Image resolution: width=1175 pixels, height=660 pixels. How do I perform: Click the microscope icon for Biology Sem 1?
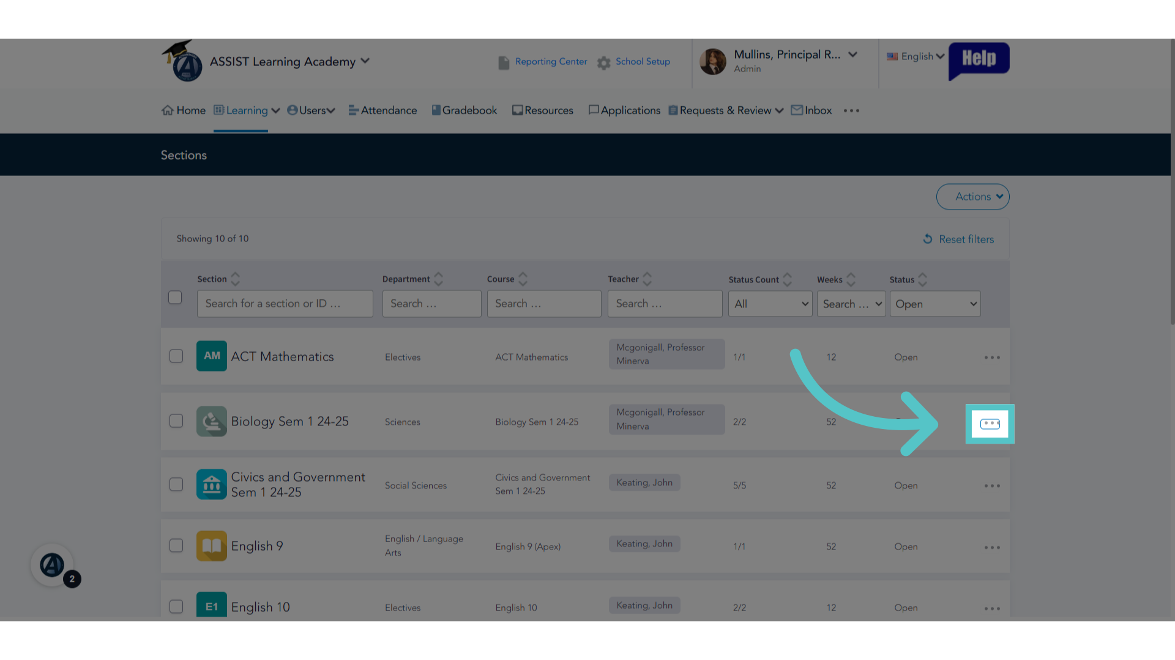click(x=212, y=421)
